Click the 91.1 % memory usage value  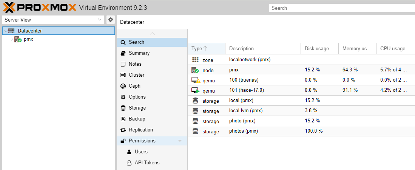click(x=350, y=90)
